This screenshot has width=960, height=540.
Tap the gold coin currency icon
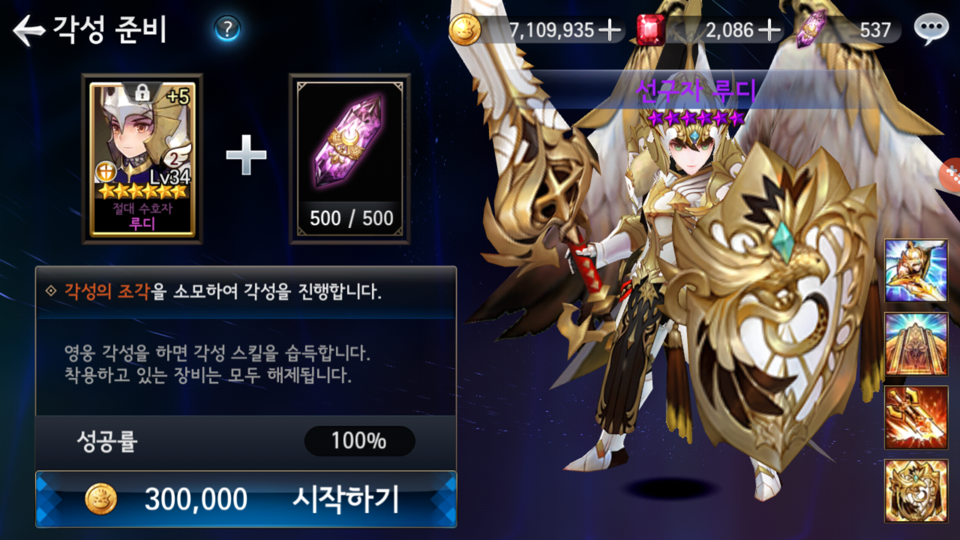pyautogui.click(x=465, y=29)
